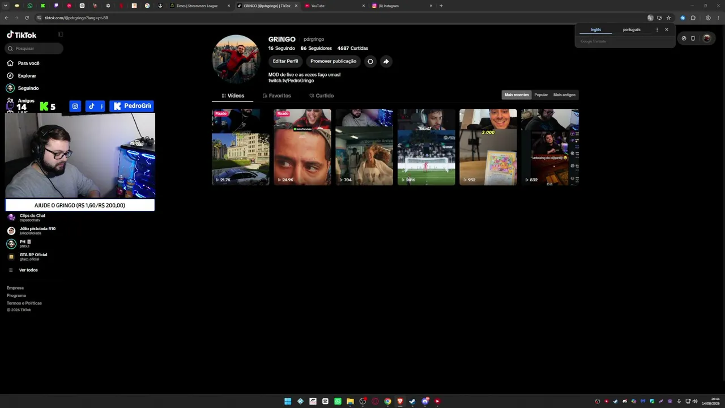Go back to the previous page
Viewport: 725px width, 408px height.
(x=6, y=18)
